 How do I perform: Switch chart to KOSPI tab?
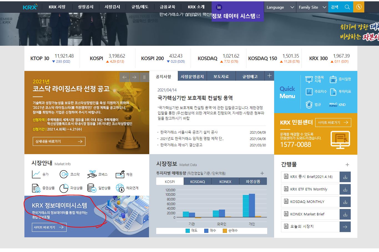(170, 182)
